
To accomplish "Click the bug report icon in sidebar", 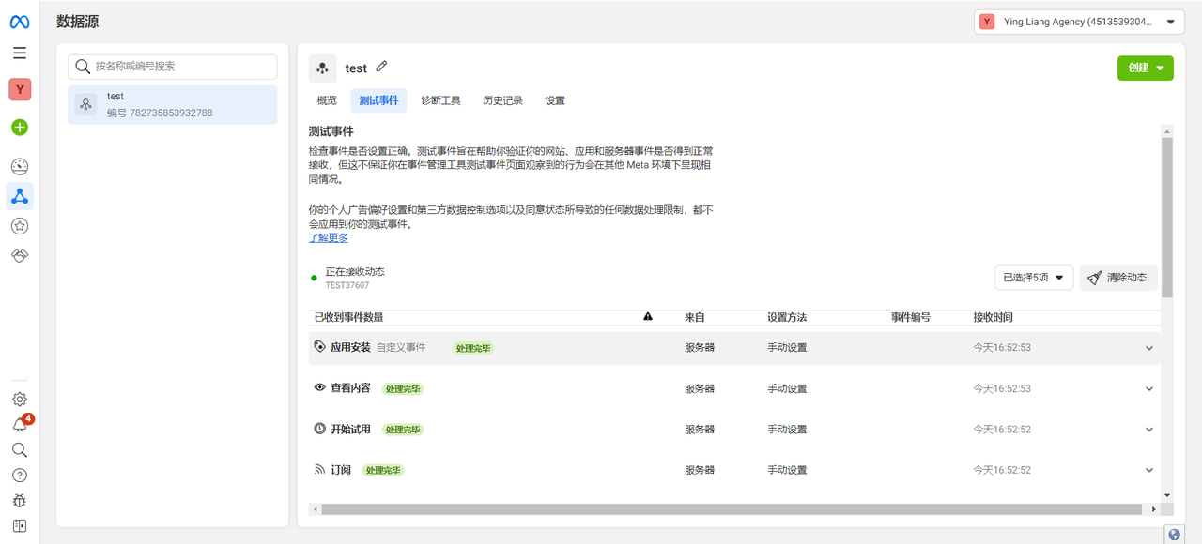I will tap(19, 500).
